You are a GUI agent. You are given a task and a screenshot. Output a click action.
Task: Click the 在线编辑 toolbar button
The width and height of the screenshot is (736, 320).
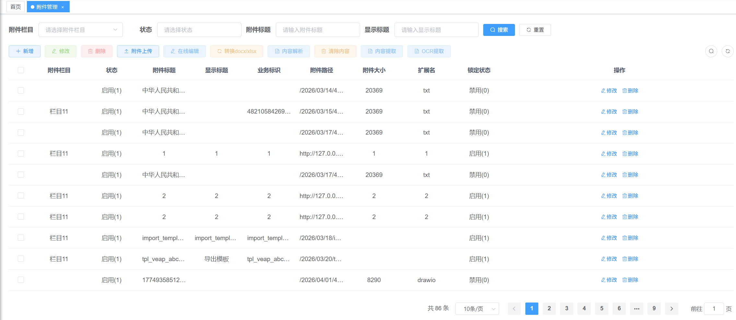pos(185,51)
